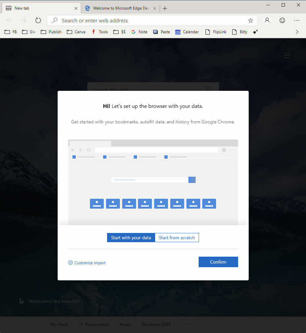Open the $$ favorites folder
The height and width of the screenshot is (333, 306).
point(119,32)
